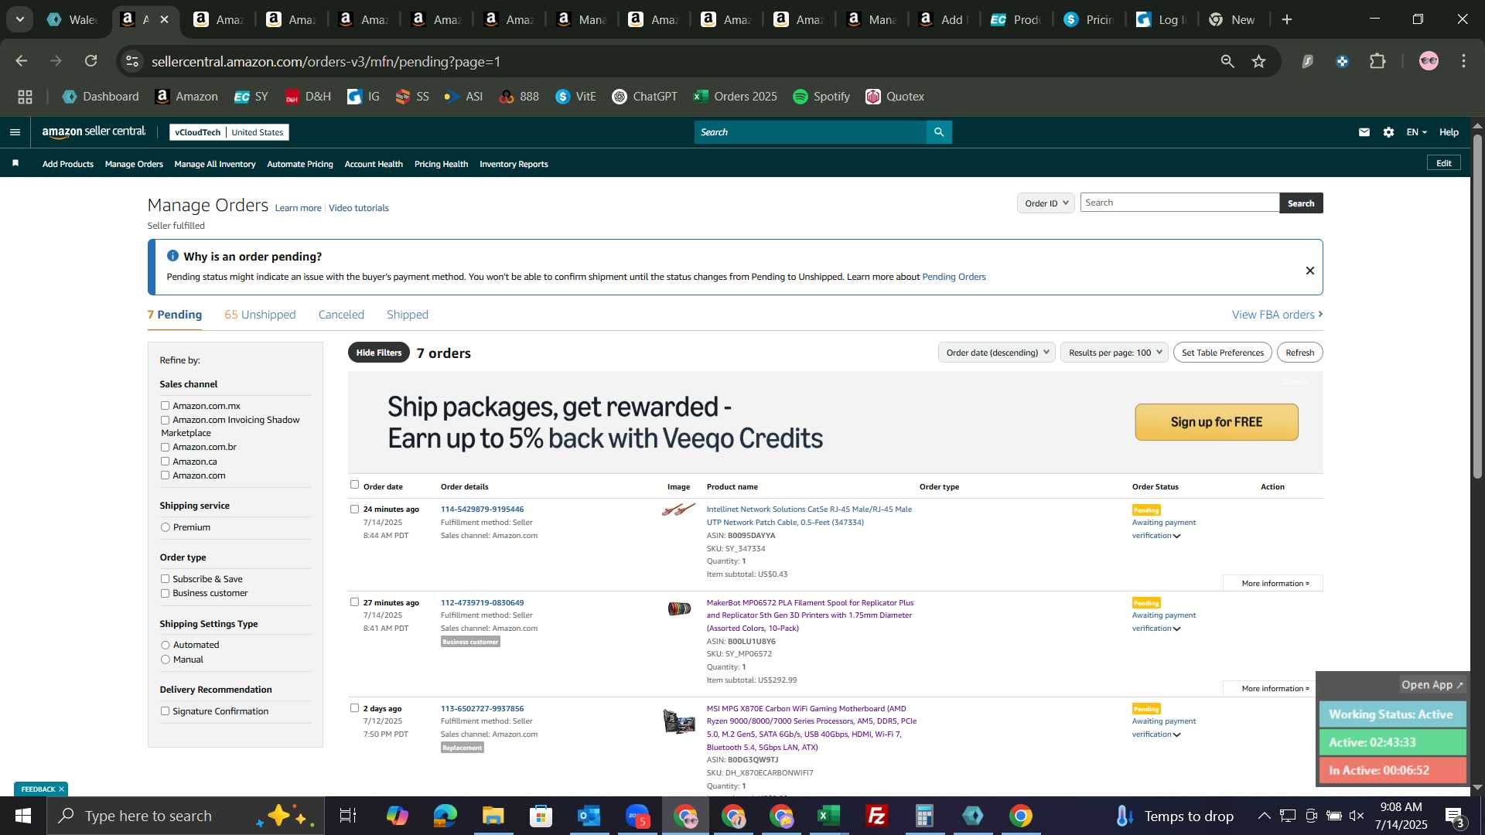Open the tab search chevron in Chrome

pos(19,19)
